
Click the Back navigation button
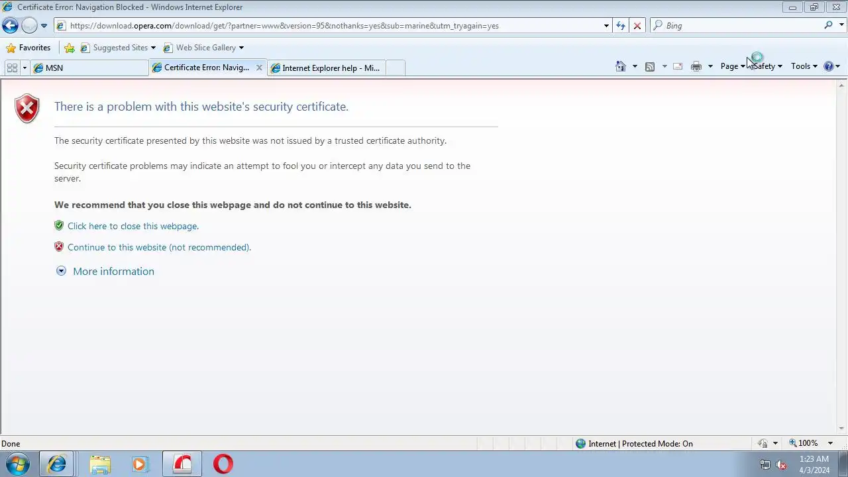tap(10, 26)
